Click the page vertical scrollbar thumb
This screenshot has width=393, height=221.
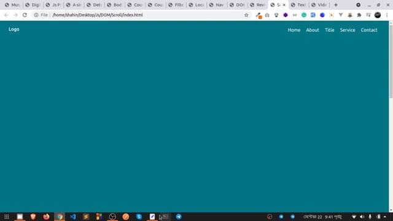(x=391, y=61)
